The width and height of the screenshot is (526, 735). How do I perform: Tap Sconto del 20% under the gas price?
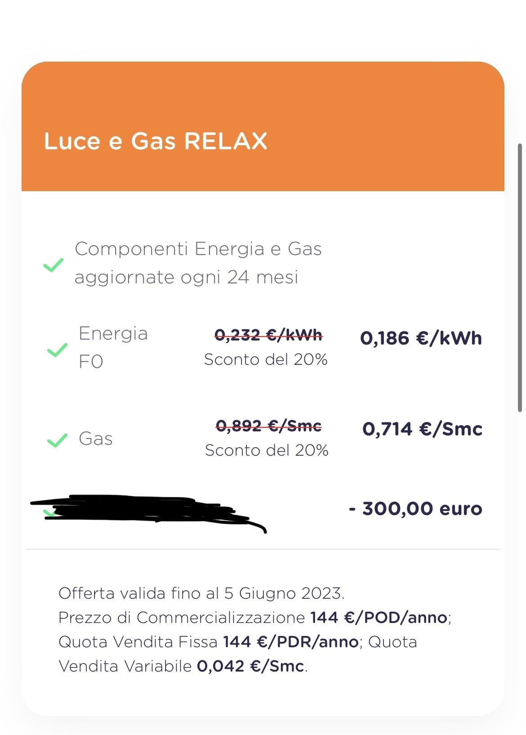[x=267, y=450]
